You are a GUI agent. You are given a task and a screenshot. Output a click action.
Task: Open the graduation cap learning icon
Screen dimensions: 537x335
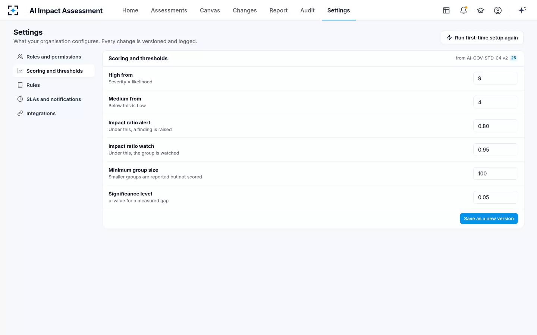481,10
